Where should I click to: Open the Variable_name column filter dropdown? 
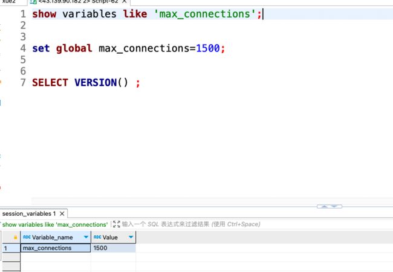point(86,237)
